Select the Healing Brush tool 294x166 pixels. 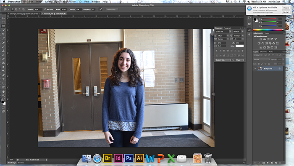click(x=3, y=43)
